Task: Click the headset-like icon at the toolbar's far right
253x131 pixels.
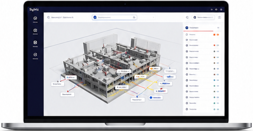Action: click(x=219, y=17)
